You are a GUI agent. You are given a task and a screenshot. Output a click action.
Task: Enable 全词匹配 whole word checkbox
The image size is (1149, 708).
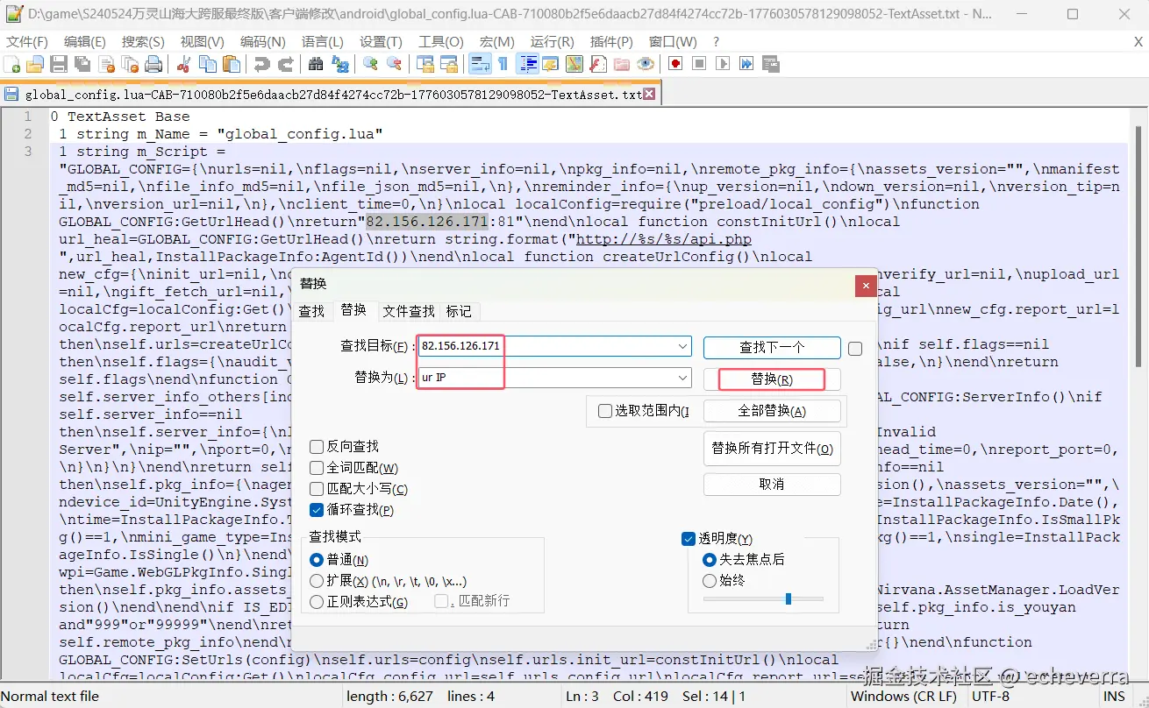317,468
